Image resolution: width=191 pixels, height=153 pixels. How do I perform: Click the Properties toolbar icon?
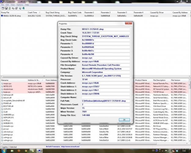point(17,8)
